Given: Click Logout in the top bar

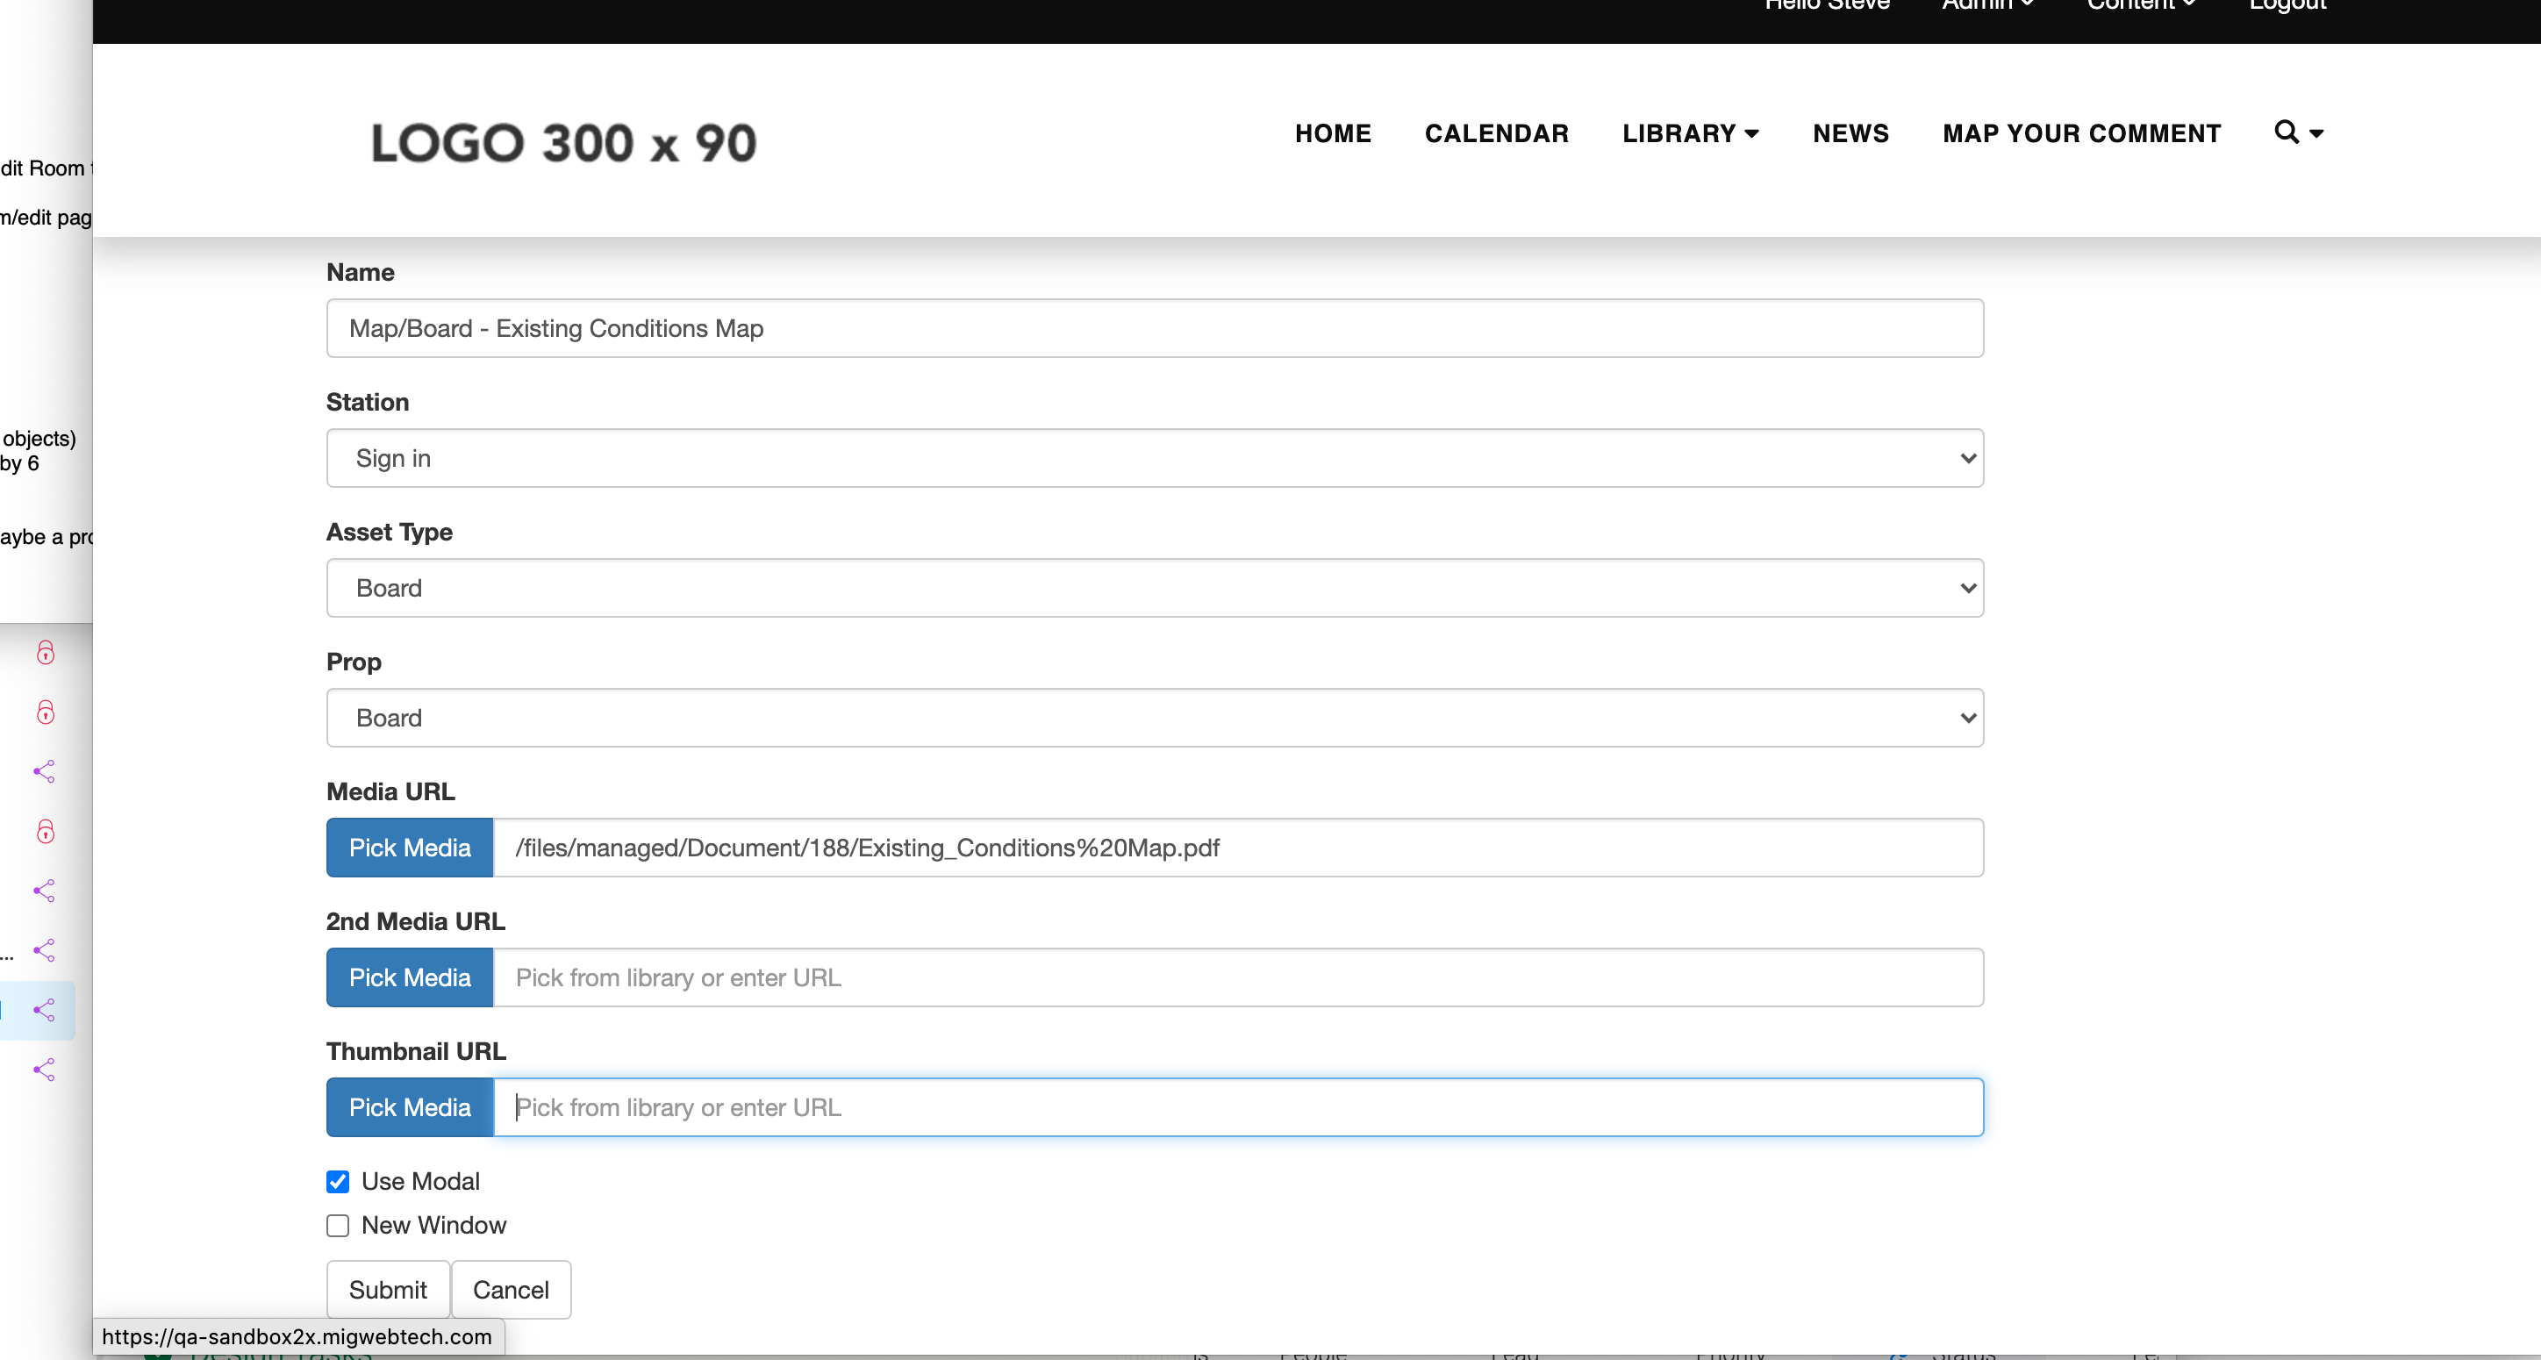Looking at the screenshot, I should point(2287,5).
